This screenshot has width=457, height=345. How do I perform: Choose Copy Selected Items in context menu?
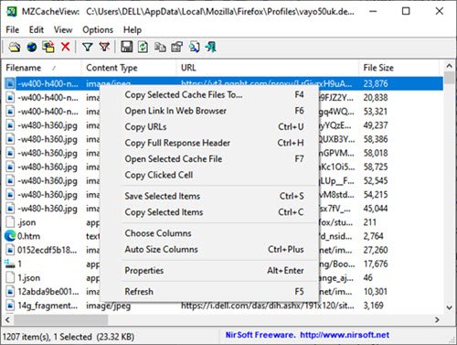click(210, 212)
